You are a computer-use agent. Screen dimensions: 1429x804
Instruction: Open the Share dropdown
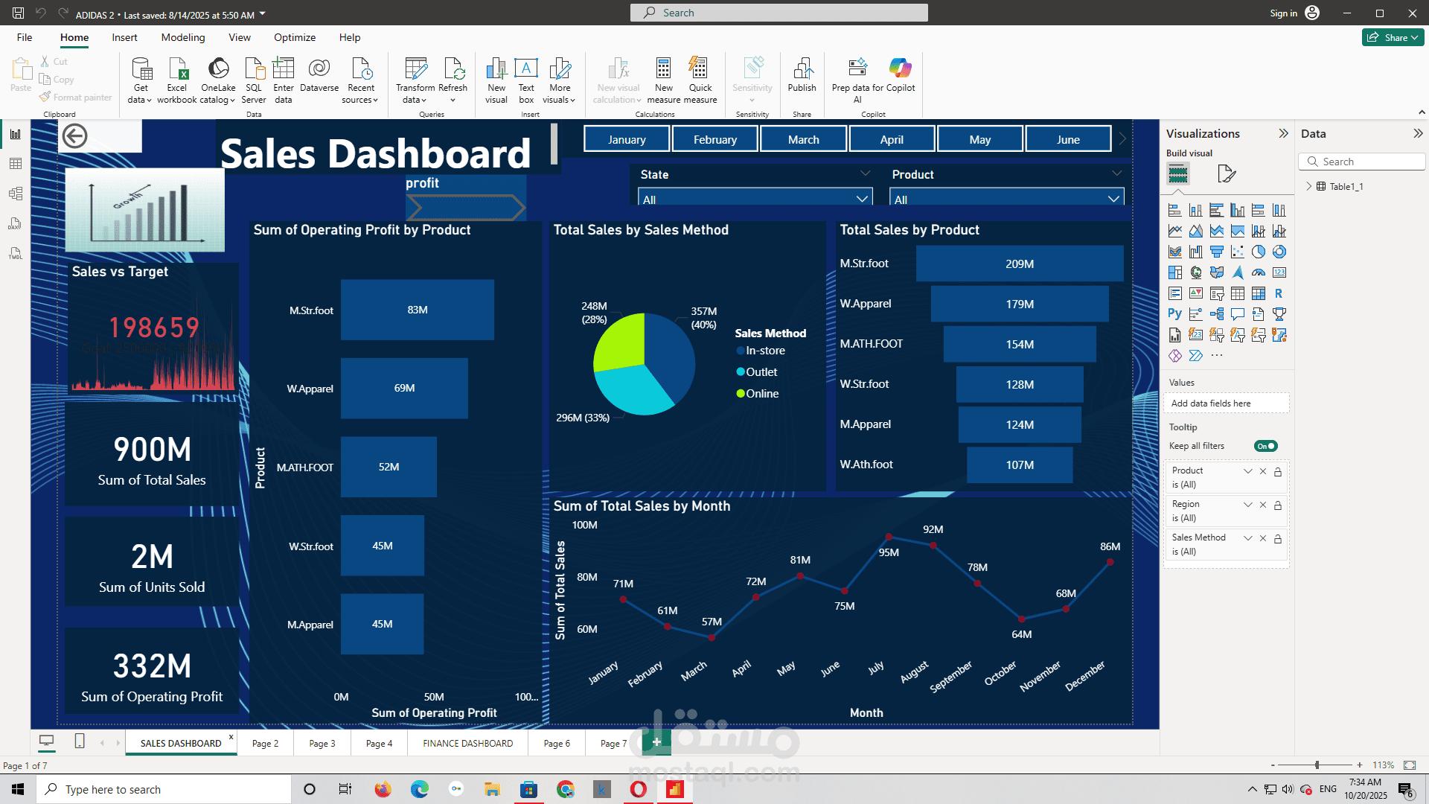pos(1393,38)
